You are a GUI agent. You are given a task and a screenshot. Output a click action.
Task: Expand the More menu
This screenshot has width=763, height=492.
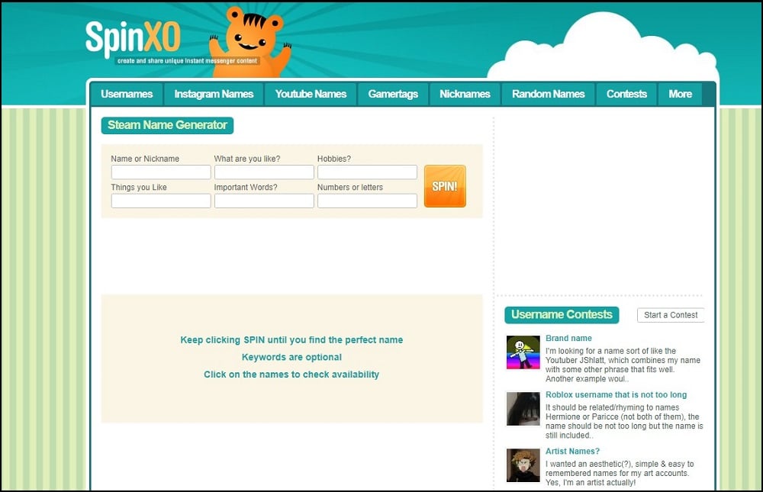coord(680,94)
